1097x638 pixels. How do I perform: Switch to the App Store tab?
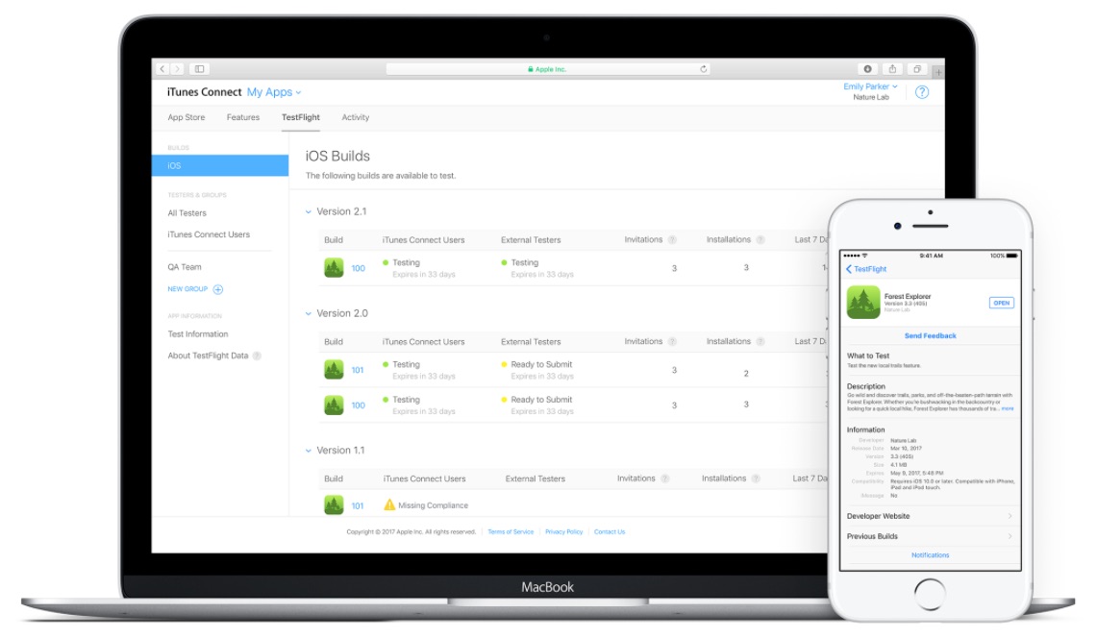coord(187,117)
